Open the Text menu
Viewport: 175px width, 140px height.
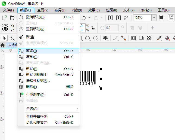(x=129, y=10)
